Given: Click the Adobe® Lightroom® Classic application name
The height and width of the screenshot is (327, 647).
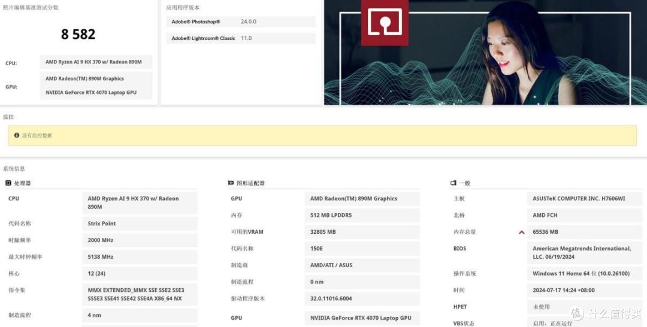Looking at the screenshot, I should click(203, 38).
